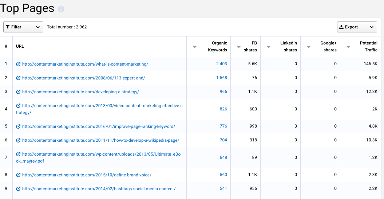Click organic keywords count 704

pos(223,140)
